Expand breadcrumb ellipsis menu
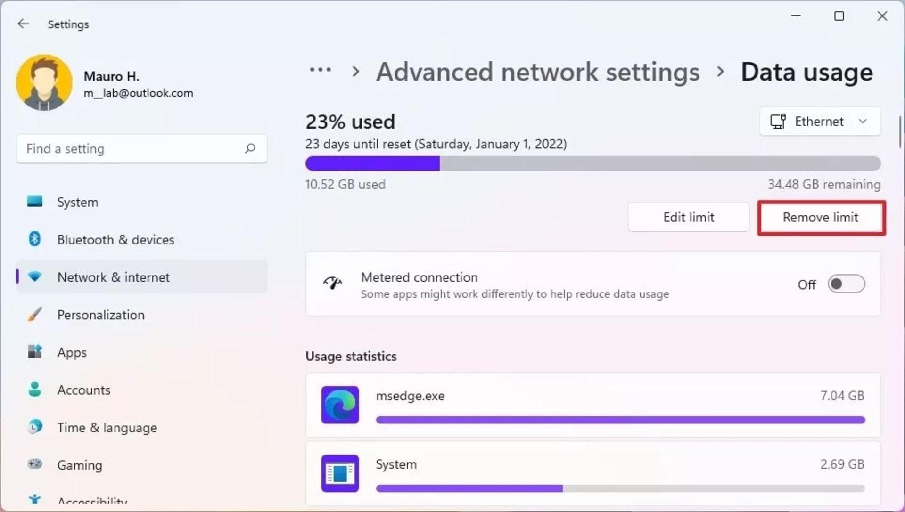Screen dimensions: 905x512 (320, 71)
